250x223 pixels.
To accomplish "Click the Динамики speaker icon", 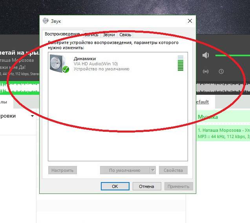I will (x=59, y=63).
